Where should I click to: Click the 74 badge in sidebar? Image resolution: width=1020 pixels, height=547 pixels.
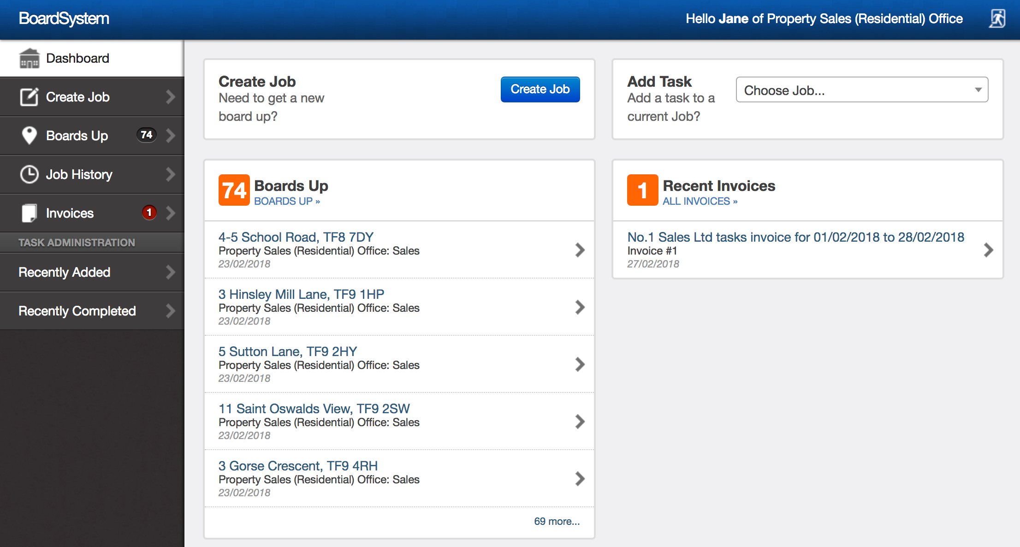click(x=146, y=135)
